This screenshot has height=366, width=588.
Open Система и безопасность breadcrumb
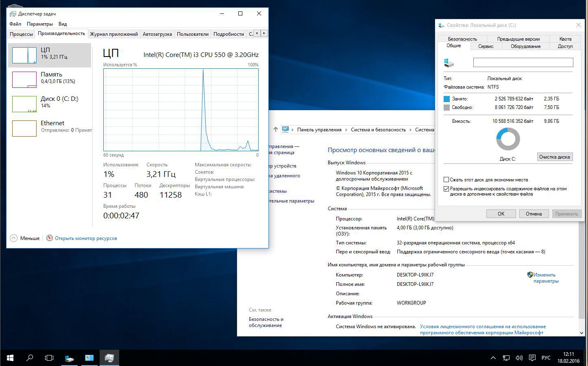[x=378, y=130]
